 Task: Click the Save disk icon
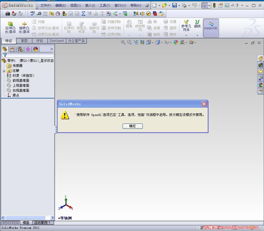175,6
